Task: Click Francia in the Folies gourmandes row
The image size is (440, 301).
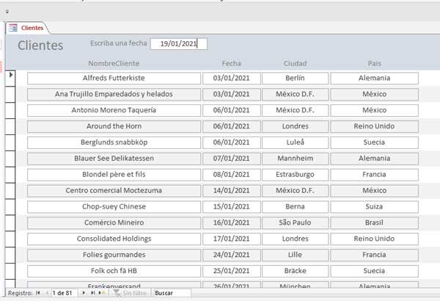Action: [374, 255]
